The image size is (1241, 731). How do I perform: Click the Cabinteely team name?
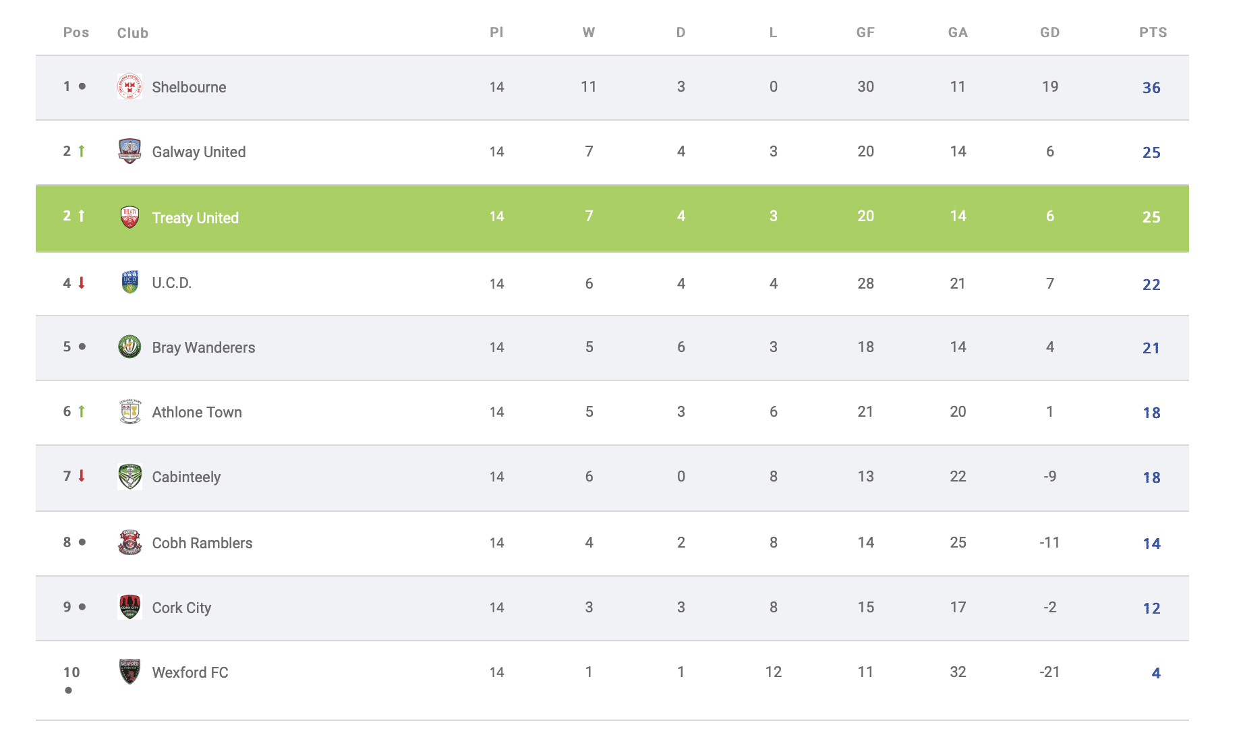pyautogui.click(x=186, y=477)
